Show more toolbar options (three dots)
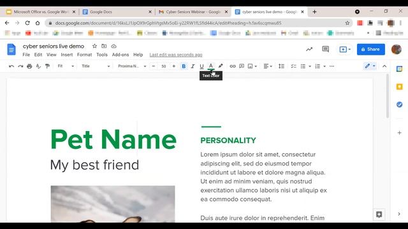408x229 pixels. (331, 66)
